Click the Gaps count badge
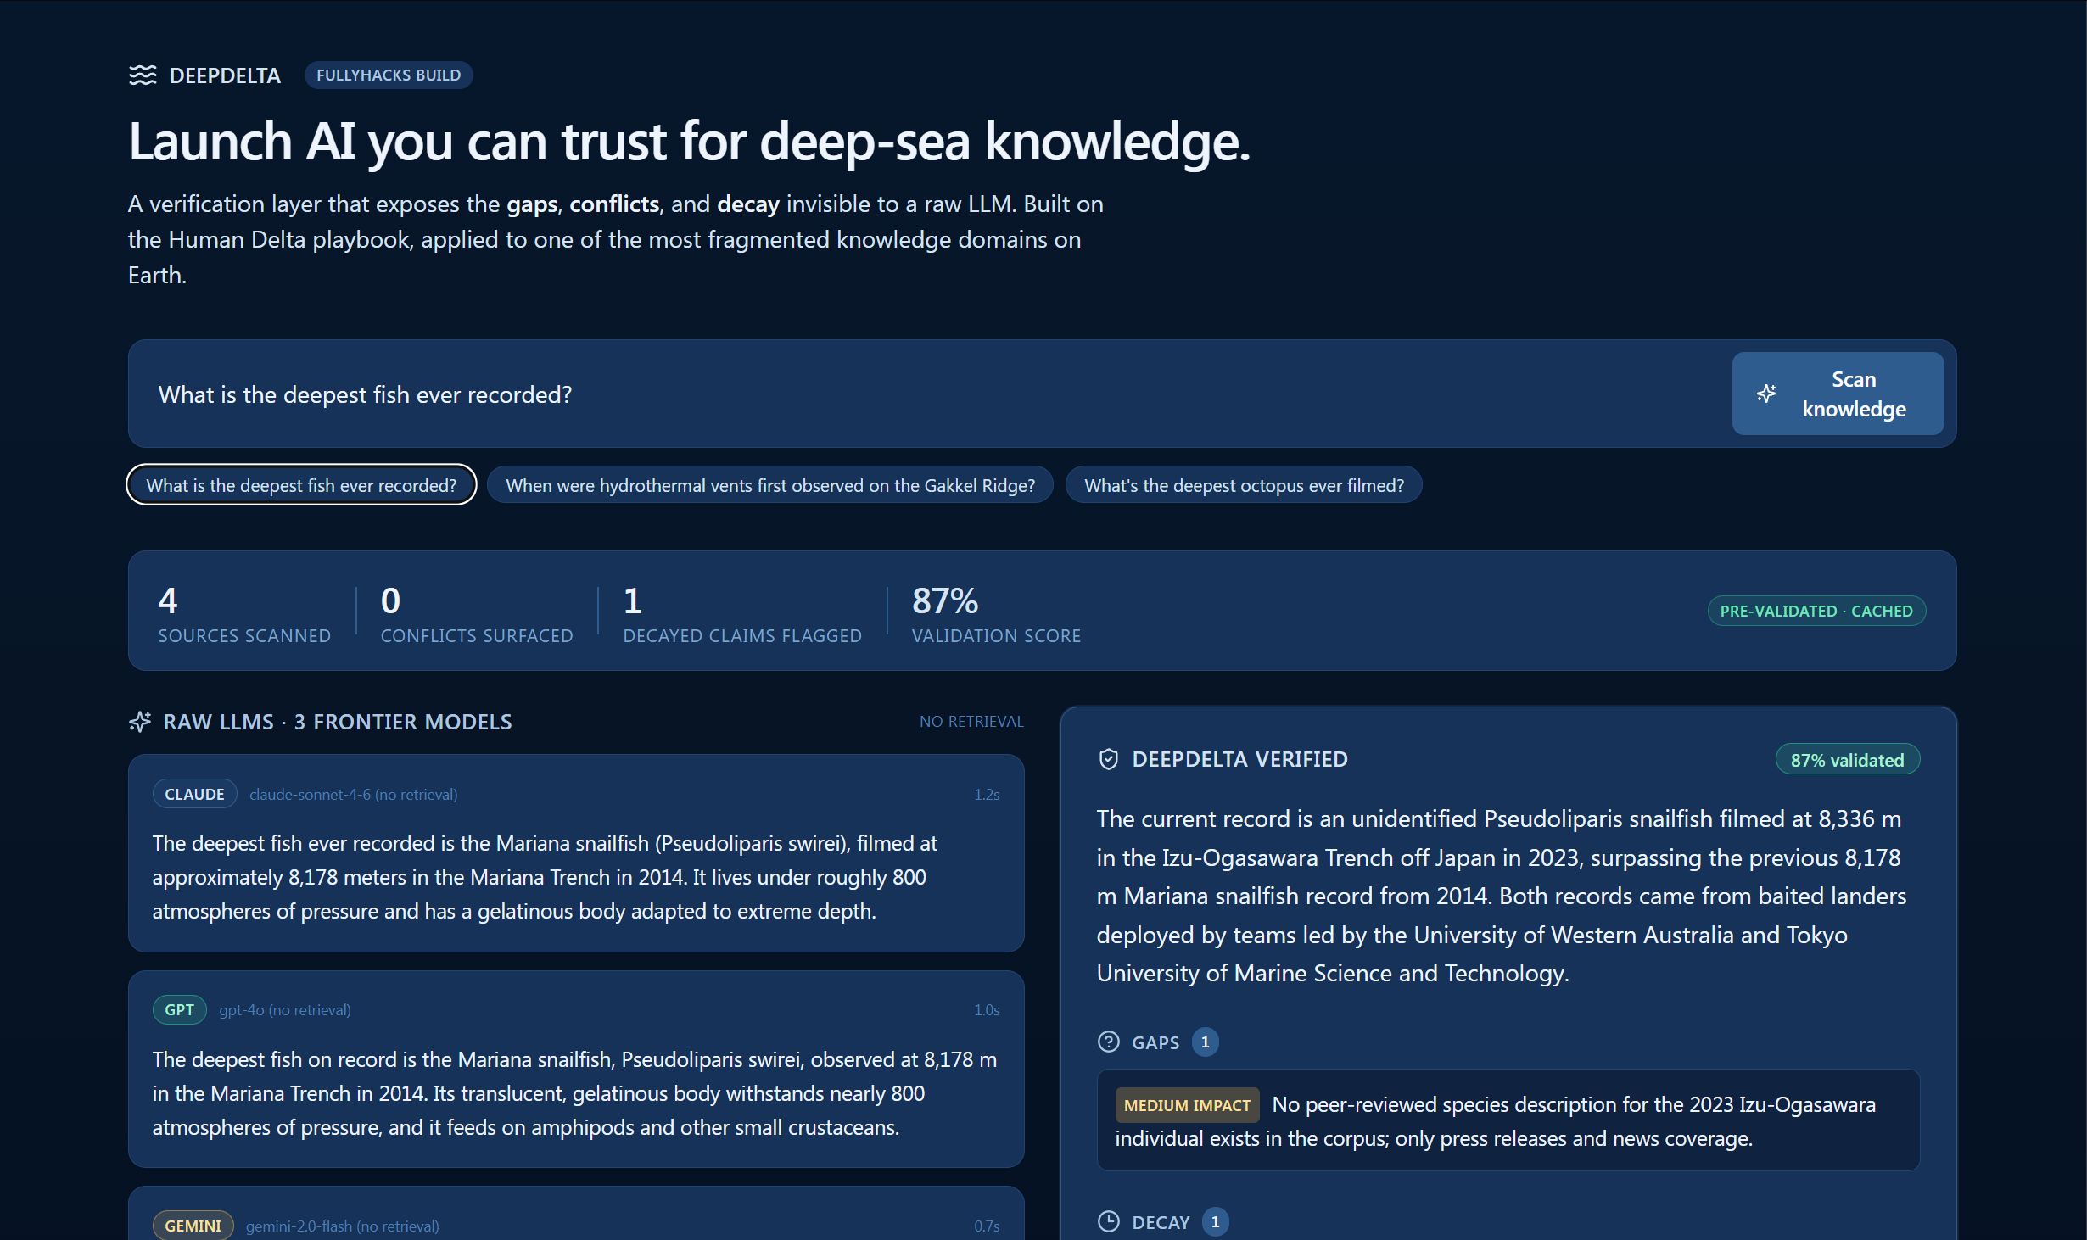 click(x=1205, y=1042)
